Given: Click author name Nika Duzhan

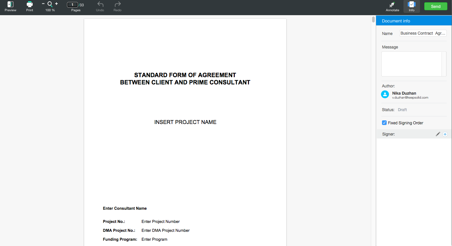Looking at the screenshot, I should pyautogui.click(x=404, y=93).
